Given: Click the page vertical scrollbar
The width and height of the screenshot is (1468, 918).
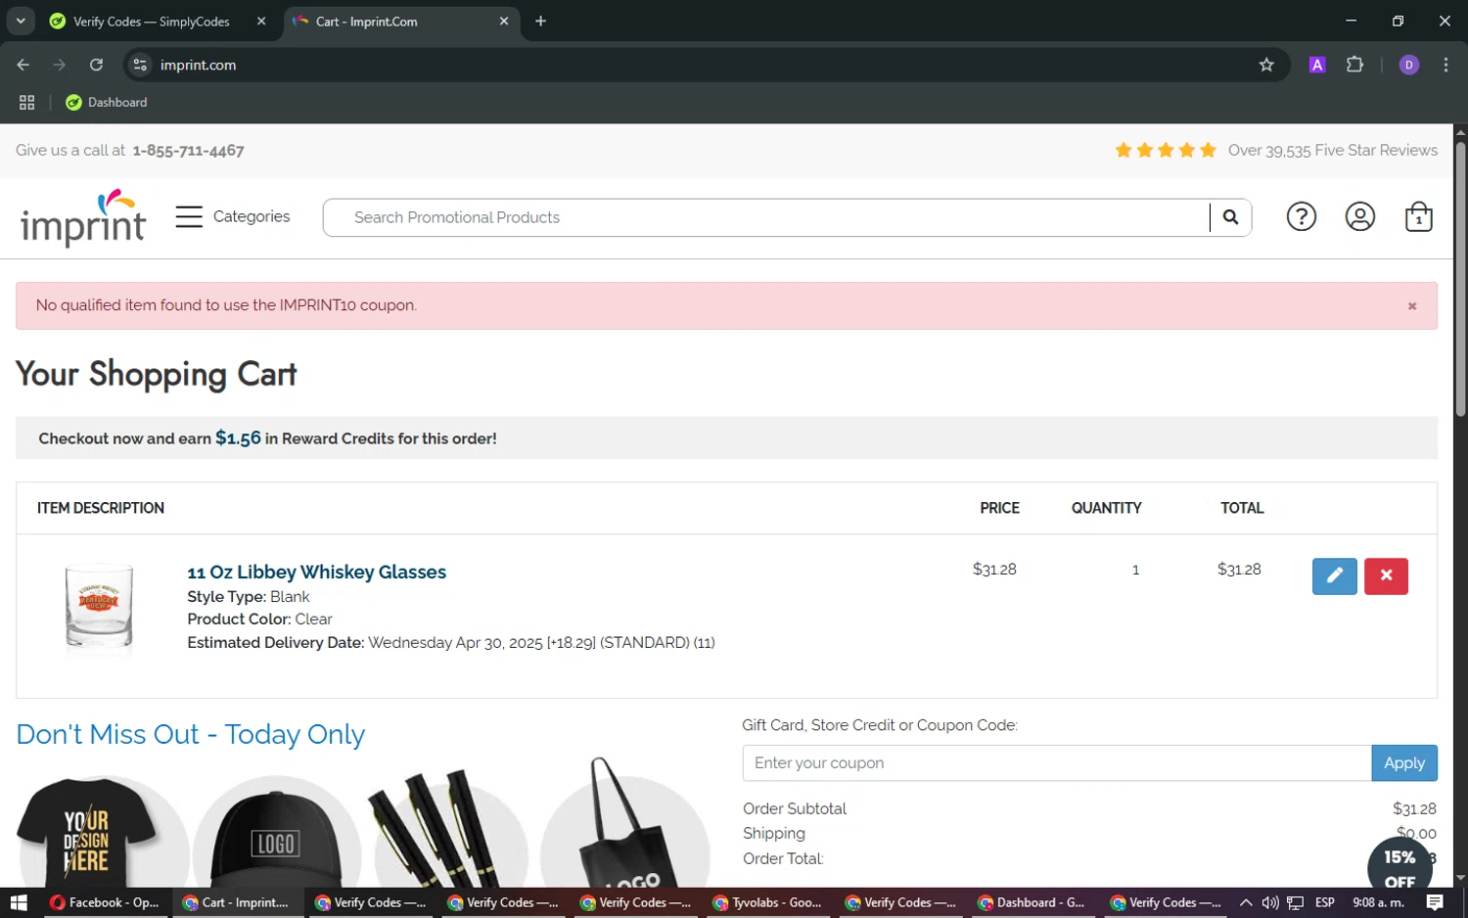Looking at the screenshot, I should (1460, 279).
